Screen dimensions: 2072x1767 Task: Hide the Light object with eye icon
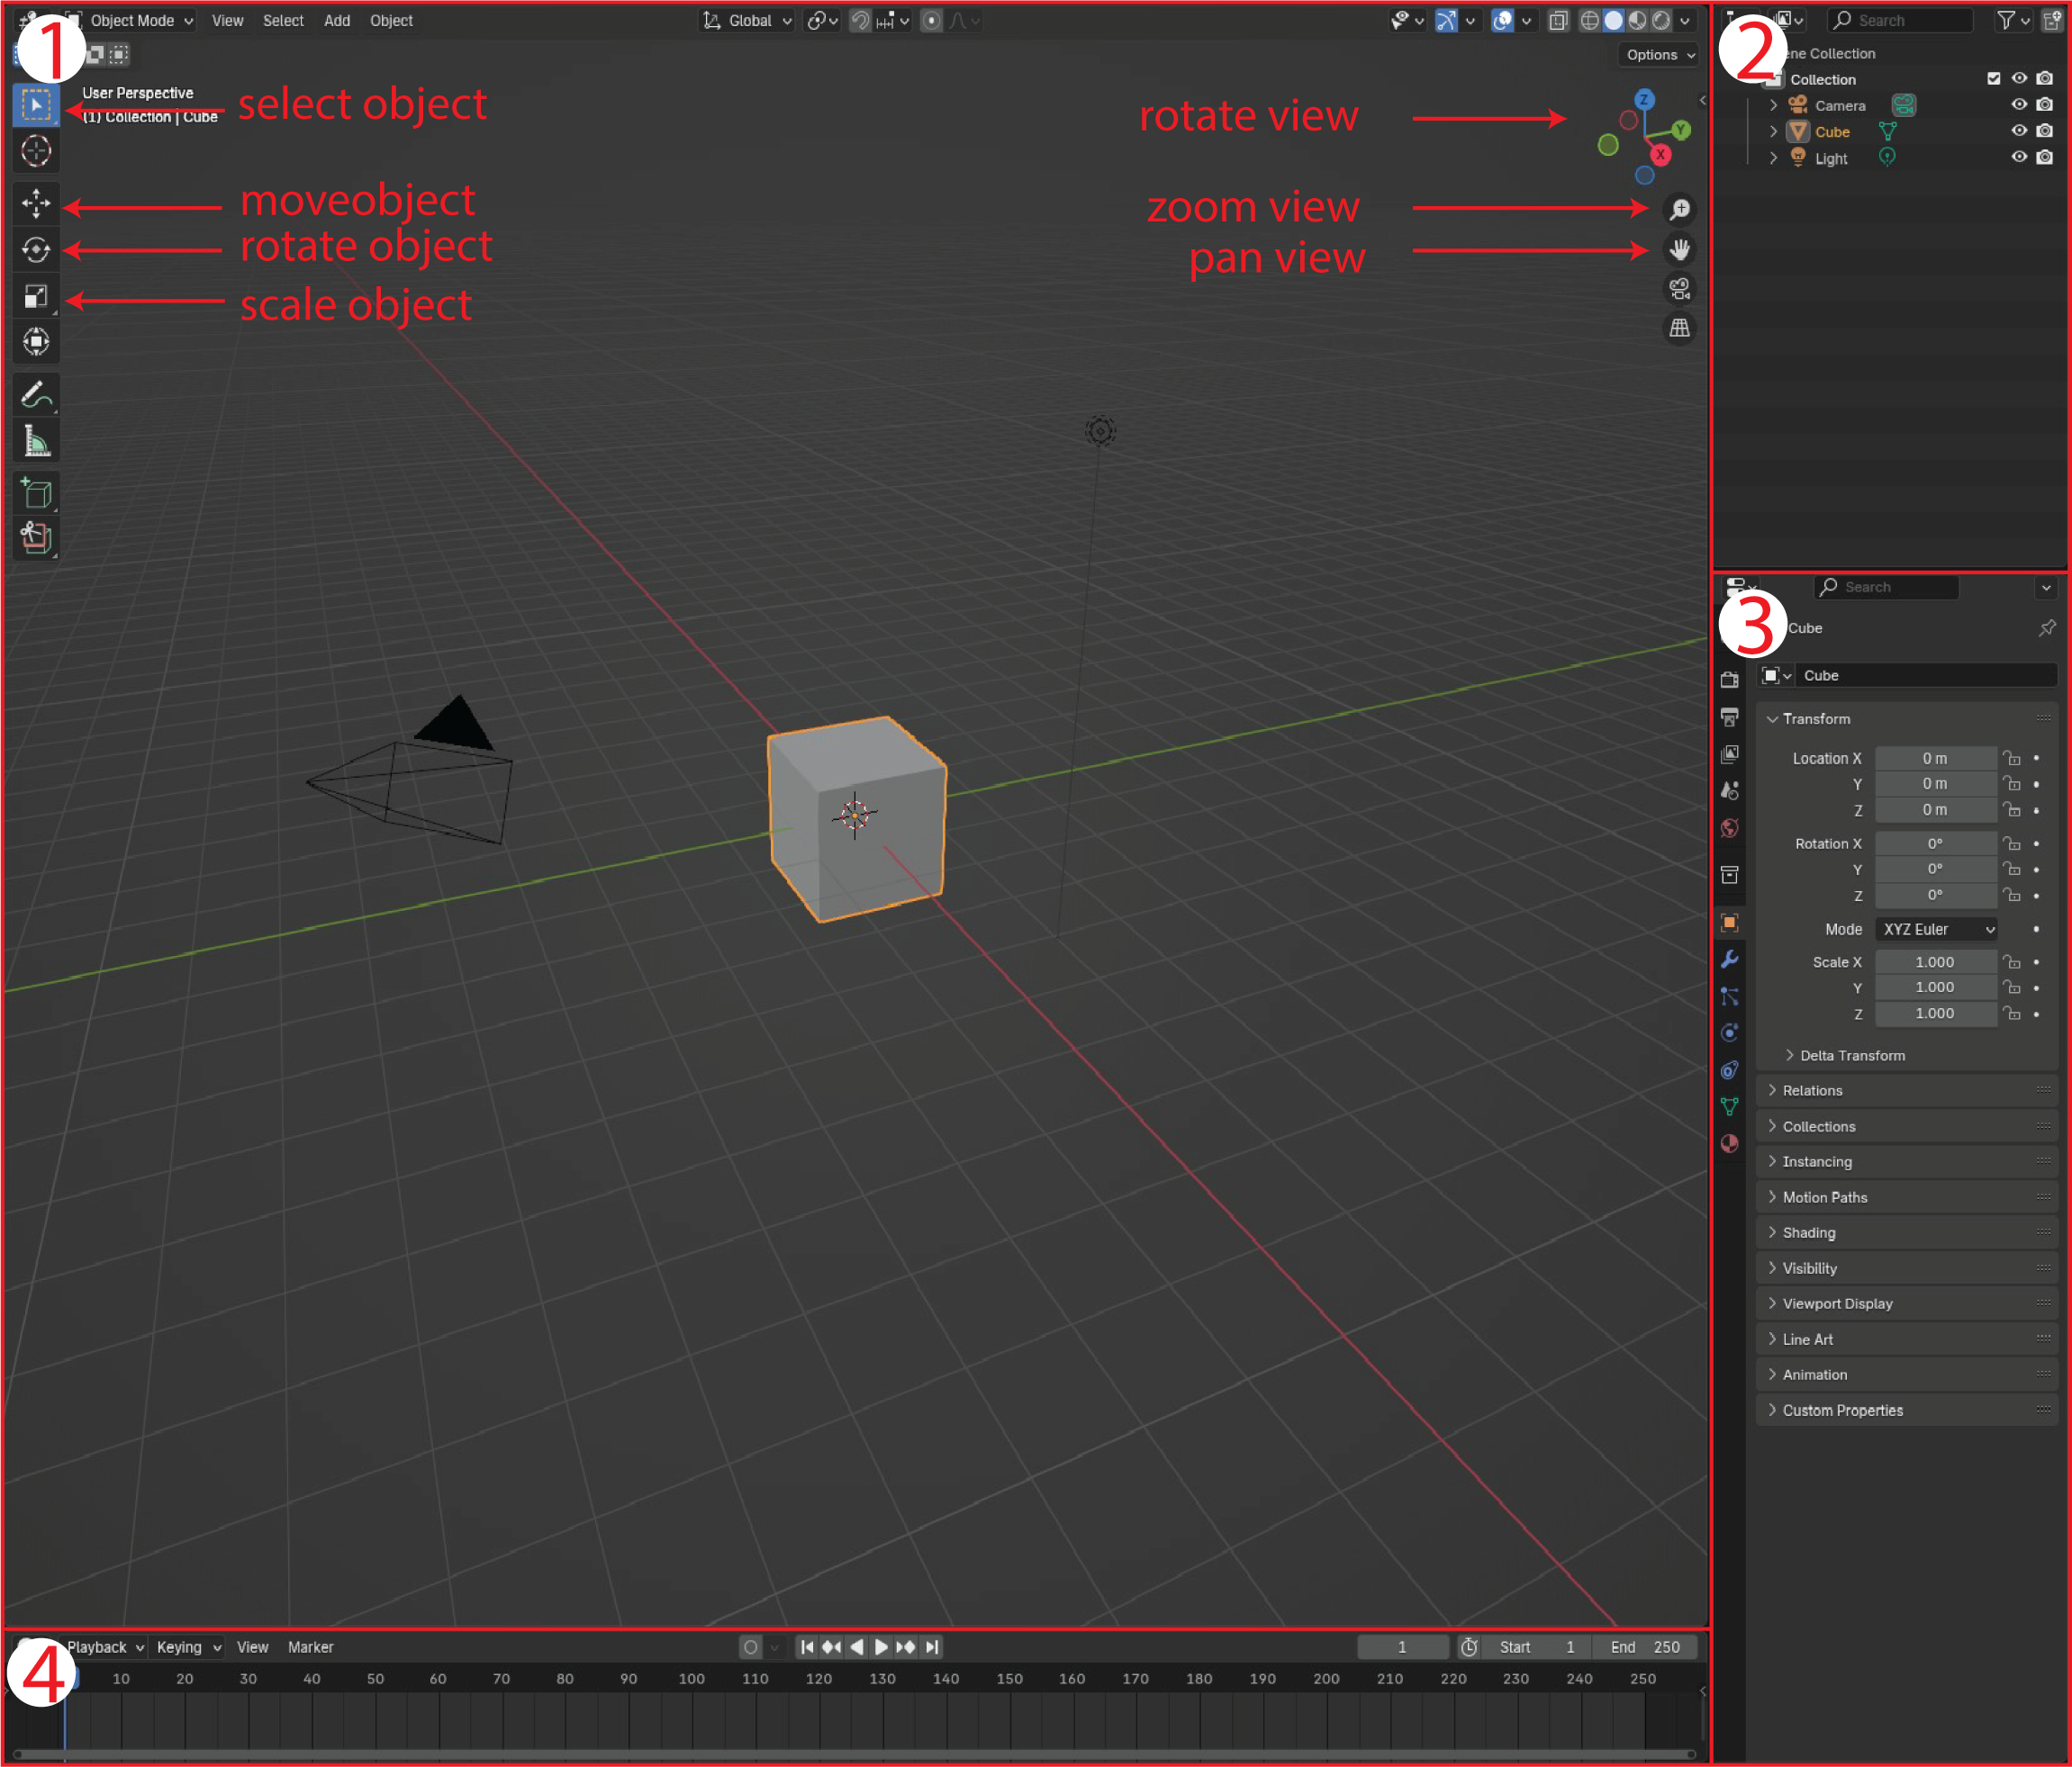(x=2019, y=157)
